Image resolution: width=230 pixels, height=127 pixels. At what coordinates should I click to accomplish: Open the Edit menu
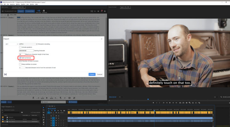point(5,4)
